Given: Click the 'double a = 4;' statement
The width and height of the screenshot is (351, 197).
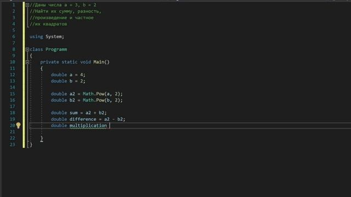Looking at the screenshot, I should [x=68, y=75].
